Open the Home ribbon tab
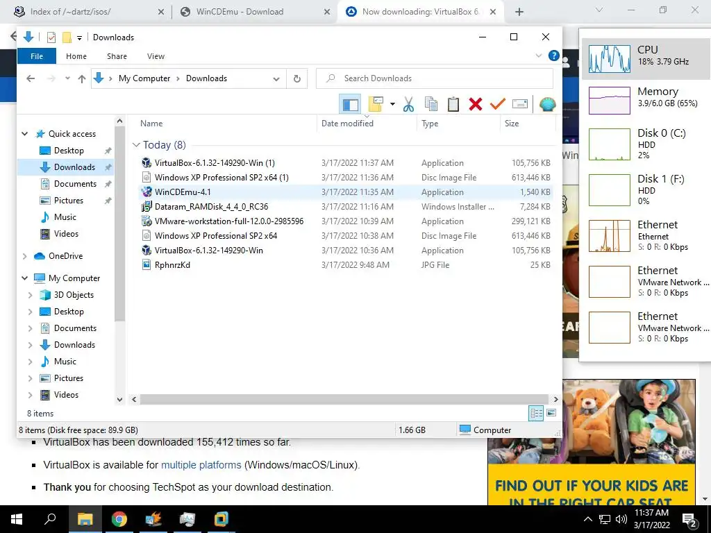The width and height of the screenshot is (711, 533). coord(76,56)
